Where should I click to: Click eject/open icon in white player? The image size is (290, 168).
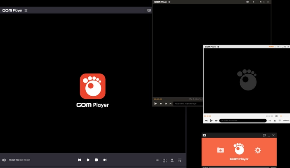(275, 121)
